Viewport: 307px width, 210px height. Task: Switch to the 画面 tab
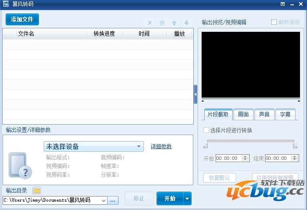point(243,115)
